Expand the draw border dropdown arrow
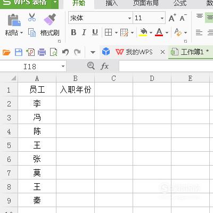This screenshot has height=213, width=213. click(132, 33)
